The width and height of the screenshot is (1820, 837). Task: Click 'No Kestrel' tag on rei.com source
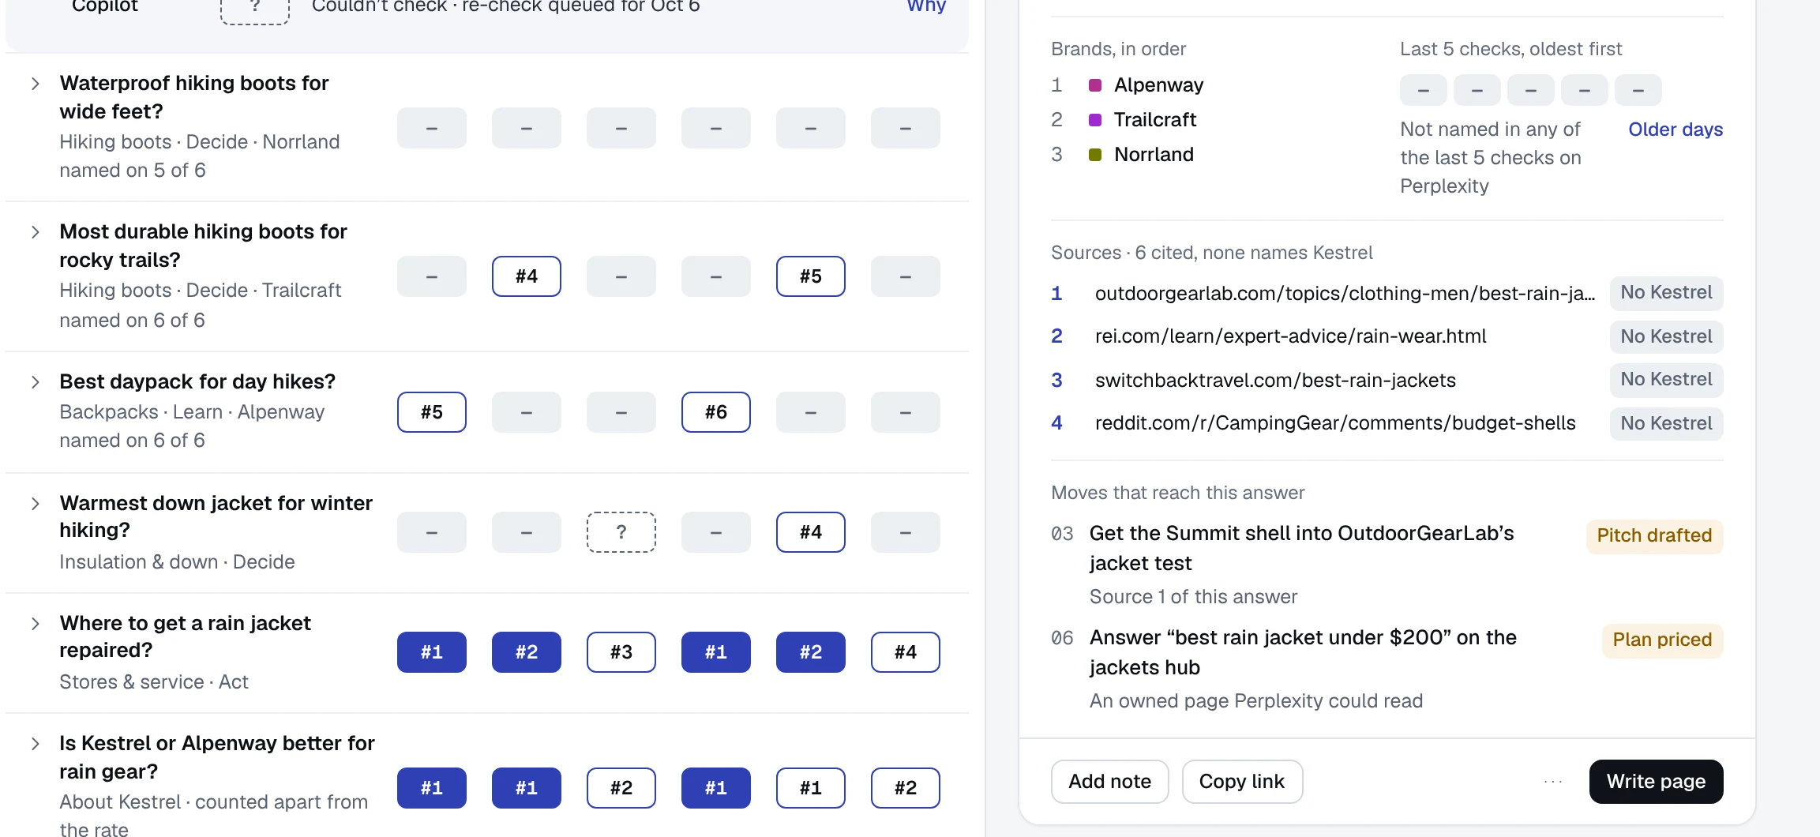[x=1666, y=337]
